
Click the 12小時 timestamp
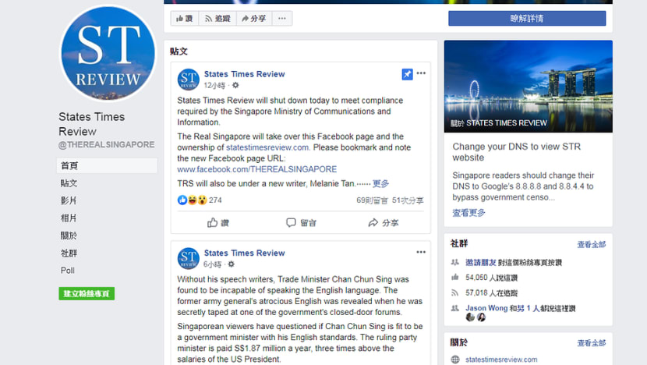tap(214, 86)
